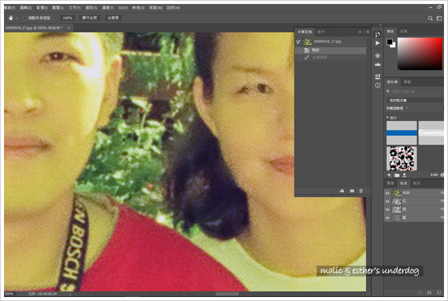The width and height of the screenshot is (448, 301).
Task: Switch to the Actions (動作) panel tab
Action: pyautogui.click(x=321, y=32)
